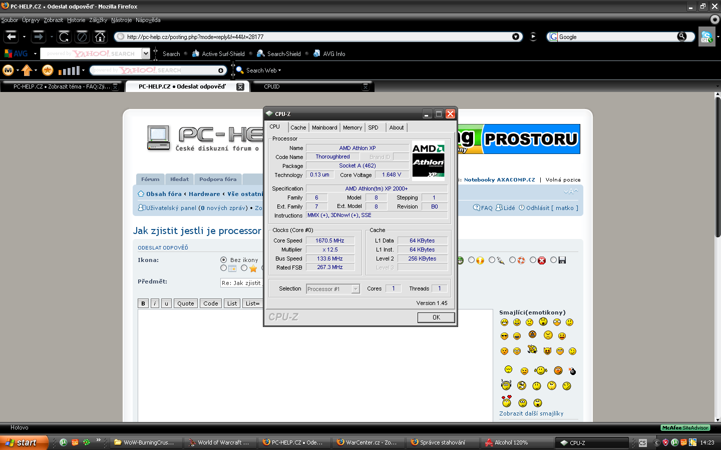The width and height of the screenshot is (721, 450).
Task: Stop loading with the stop icon
Action: [82, 36]
